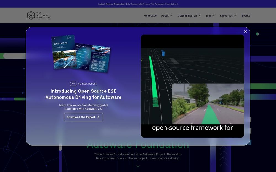
Task: Open the Resources menu
Action: [226, 15]
